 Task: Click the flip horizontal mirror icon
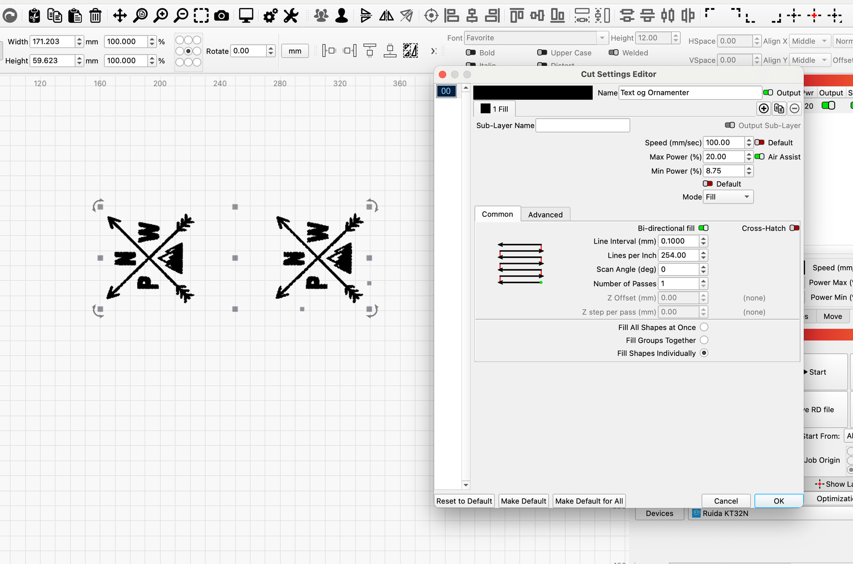(x=386, y=16)
